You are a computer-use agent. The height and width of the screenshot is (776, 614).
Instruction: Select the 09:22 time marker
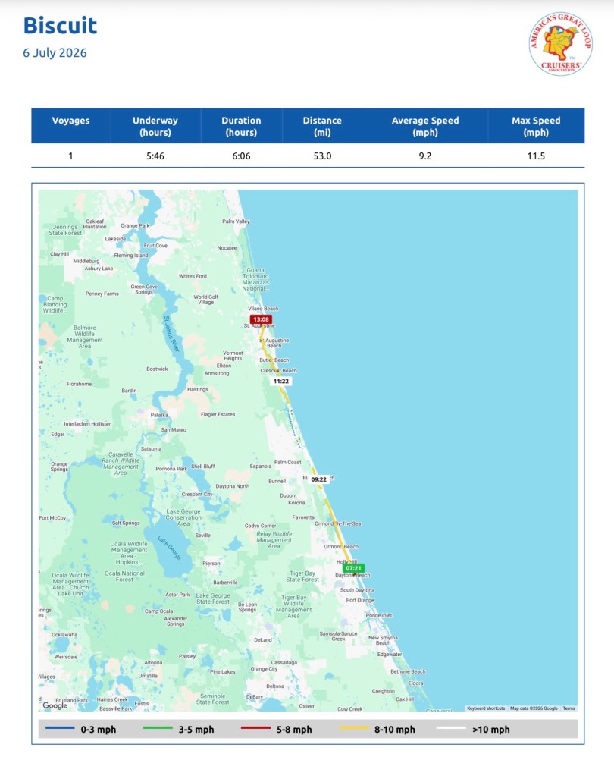319,479
